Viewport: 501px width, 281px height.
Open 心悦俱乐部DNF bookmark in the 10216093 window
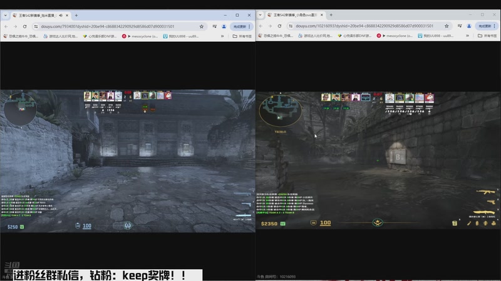point(354,36)
